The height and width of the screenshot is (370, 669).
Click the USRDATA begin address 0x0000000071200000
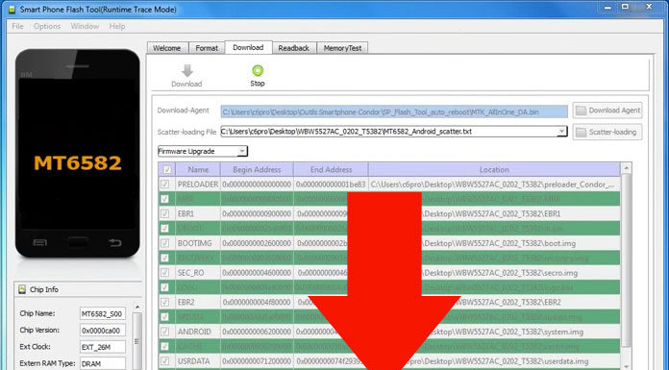tap(257, 361)
